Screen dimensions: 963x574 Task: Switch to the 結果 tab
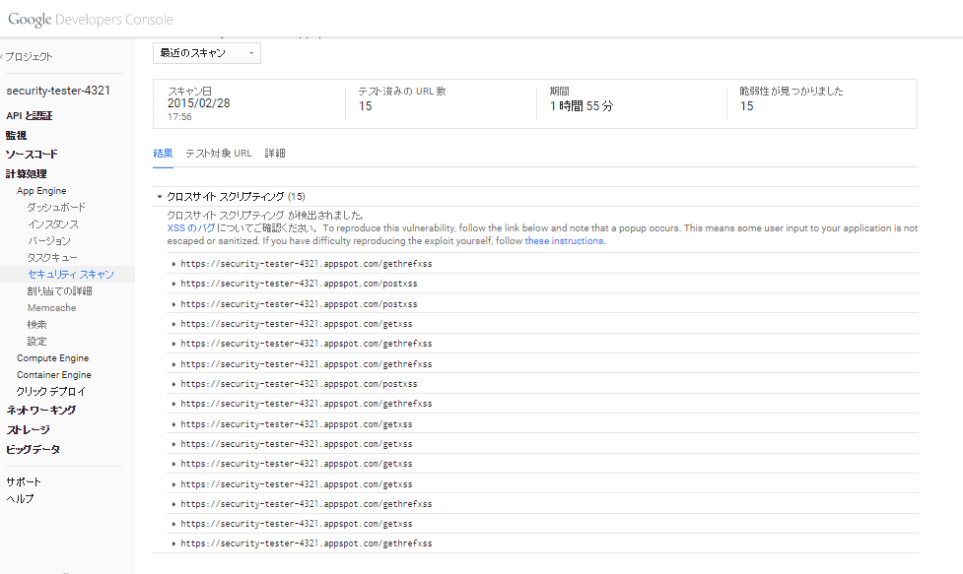pos(163,154)
